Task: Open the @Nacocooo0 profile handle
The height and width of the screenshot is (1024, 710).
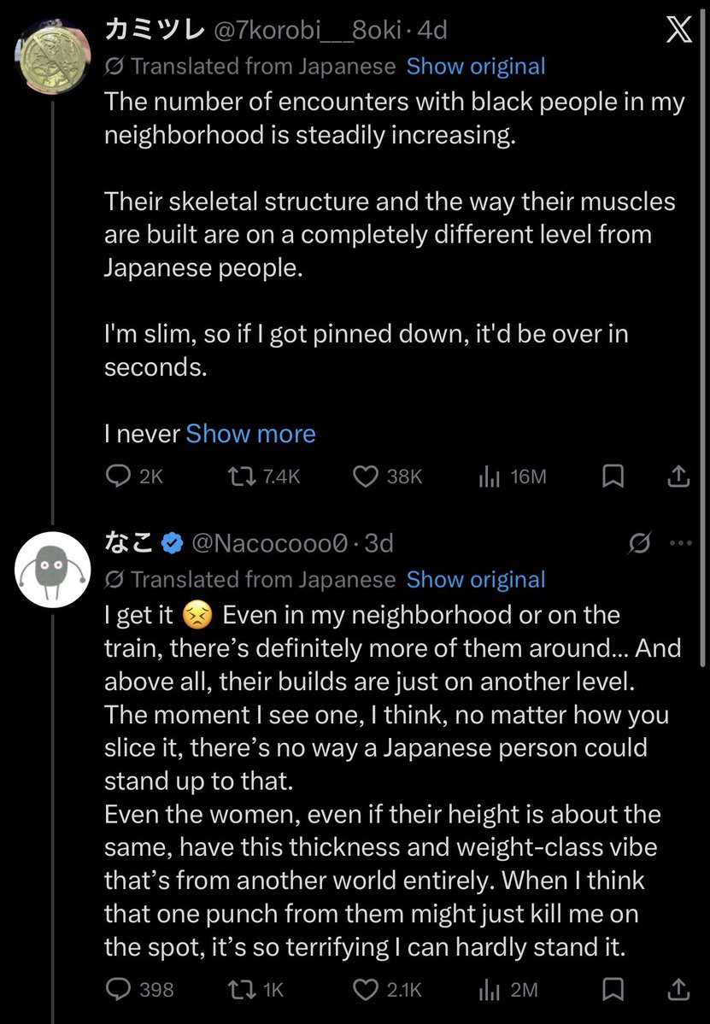Action: point(269,542)
